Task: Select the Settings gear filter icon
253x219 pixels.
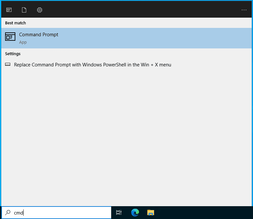Action: [x=40, y=10]
